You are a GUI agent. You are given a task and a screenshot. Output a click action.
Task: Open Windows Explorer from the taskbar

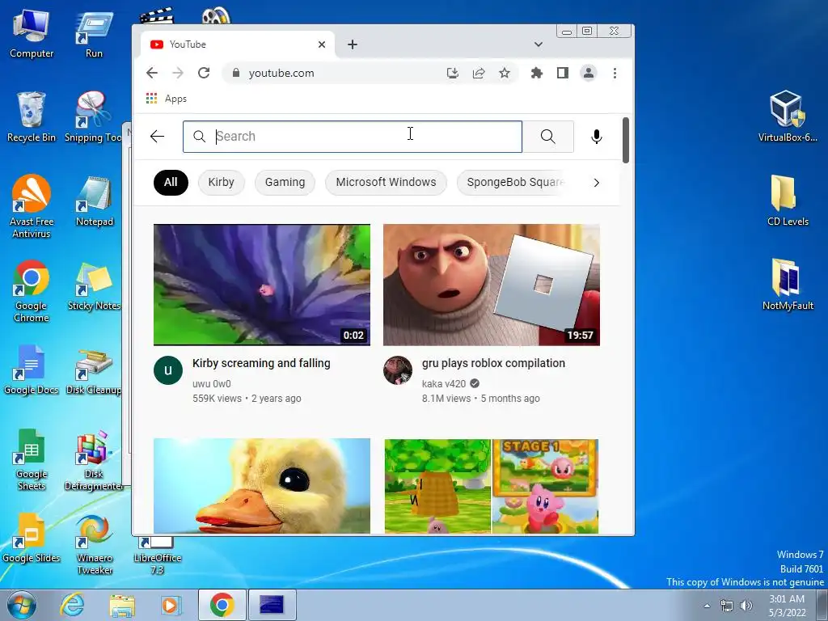[122, 605]
